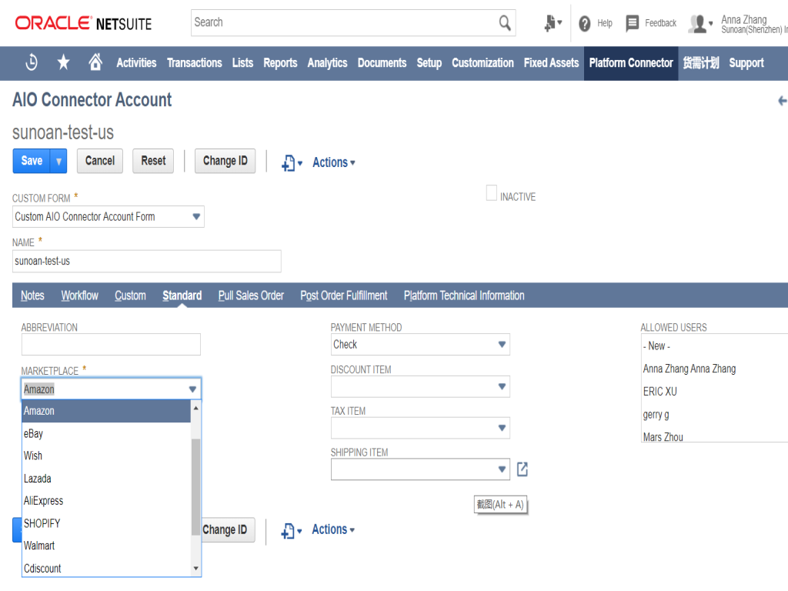Click the Name input field

coord(147,262)
